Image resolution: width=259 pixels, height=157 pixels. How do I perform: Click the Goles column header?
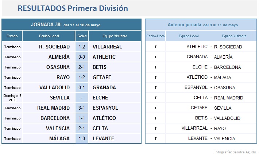(82, 36)
